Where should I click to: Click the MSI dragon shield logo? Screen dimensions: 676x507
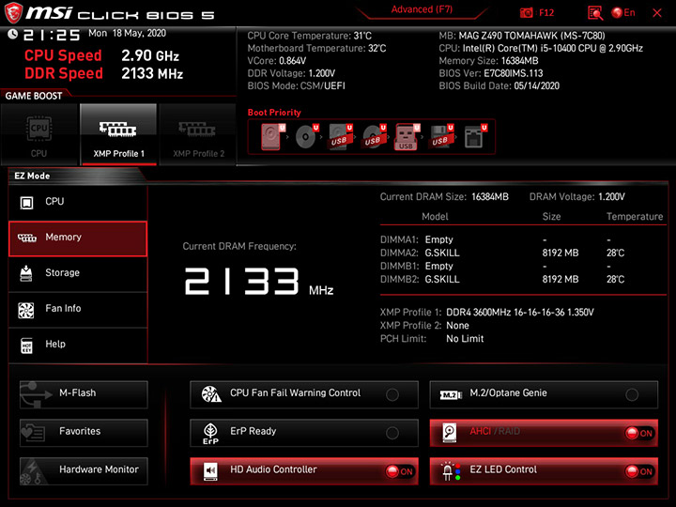pyautogui.click(x=14, y=13)
